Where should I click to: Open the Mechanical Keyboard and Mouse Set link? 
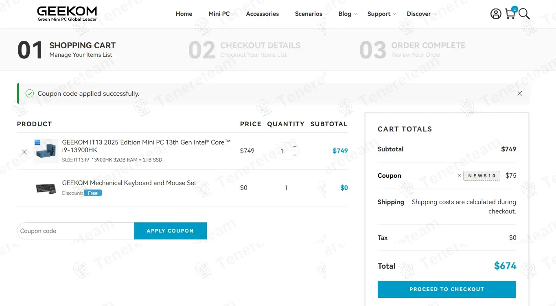pyautogui.click(x=129, y=183)
